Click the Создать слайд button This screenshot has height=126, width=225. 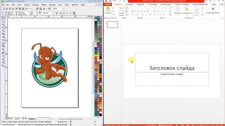[x=121, y=12]
